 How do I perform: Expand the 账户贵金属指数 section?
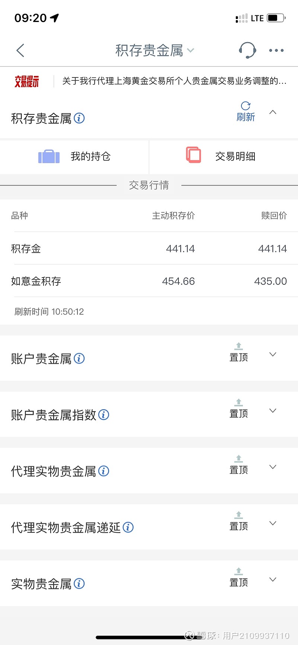272,410
